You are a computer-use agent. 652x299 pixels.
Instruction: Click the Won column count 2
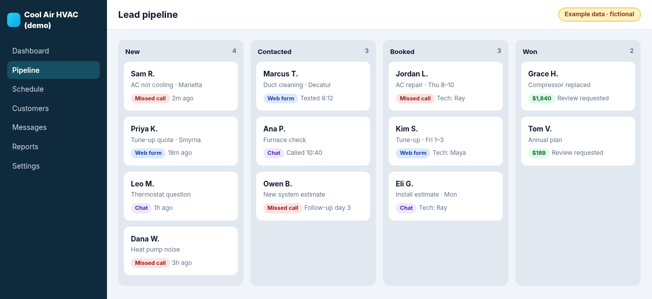click(632, 51)
